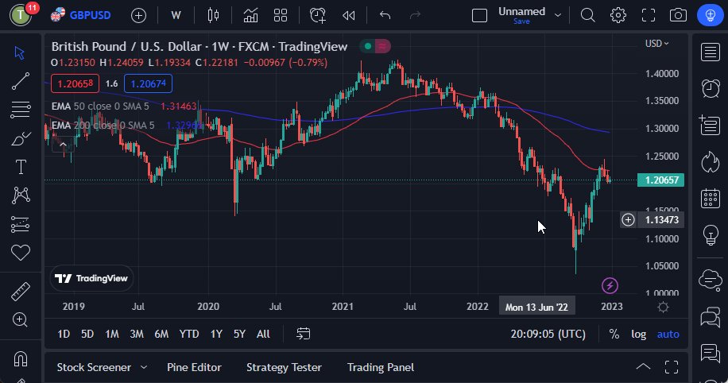728x383 pixels.
Task: Open the alerts panel alarm clock
Action: pyautogui.click(x=710, y=88)
